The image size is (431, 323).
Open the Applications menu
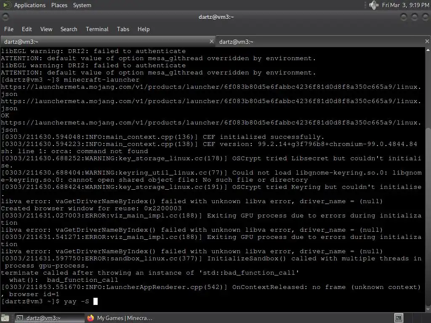pos(30,5)
